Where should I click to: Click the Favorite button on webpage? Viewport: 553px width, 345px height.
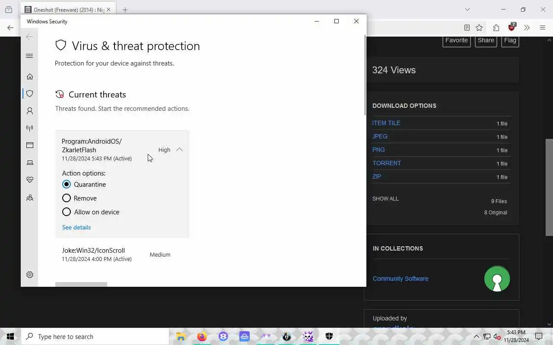click(x=457, y=41)
